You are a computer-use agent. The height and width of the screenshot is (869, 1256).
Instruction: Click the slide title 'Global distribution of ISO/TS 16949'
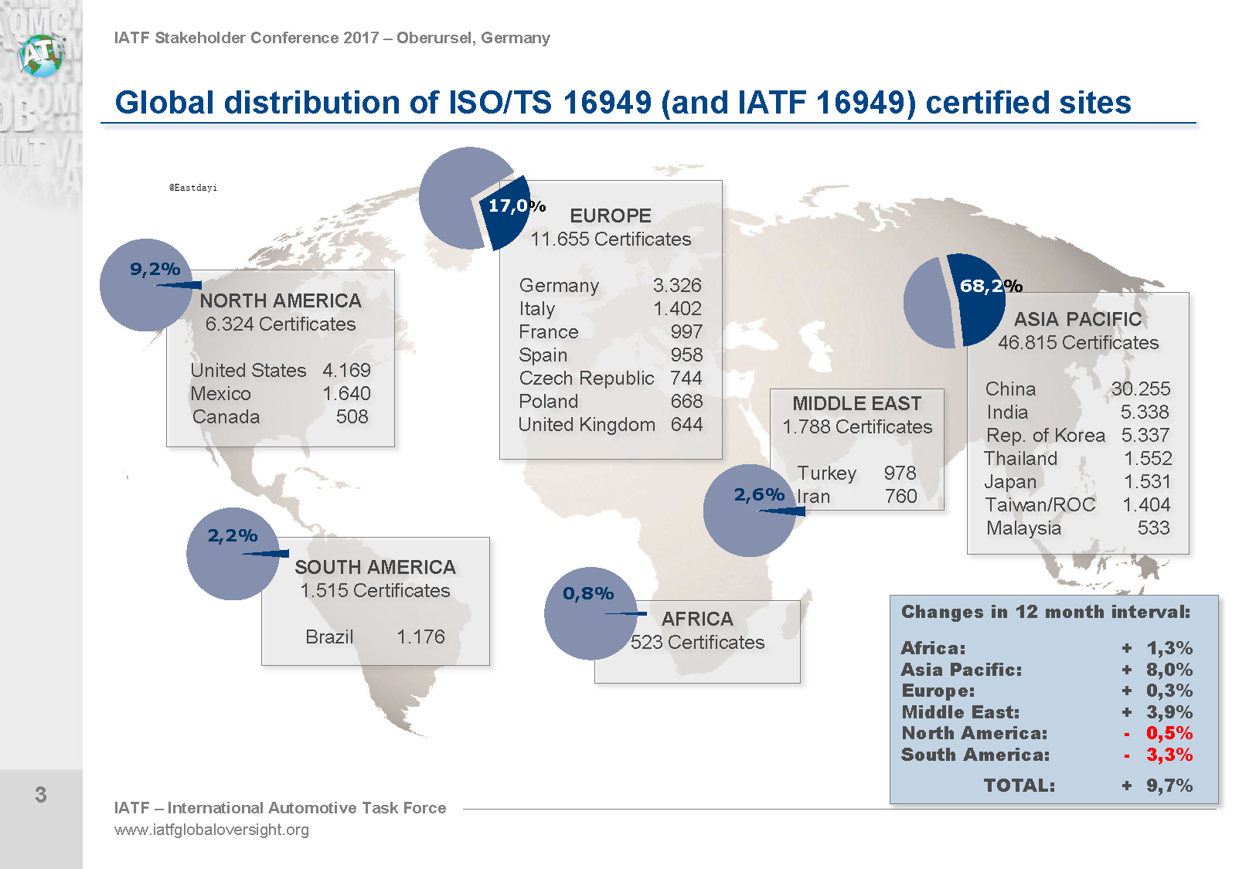tap(623, 102)
